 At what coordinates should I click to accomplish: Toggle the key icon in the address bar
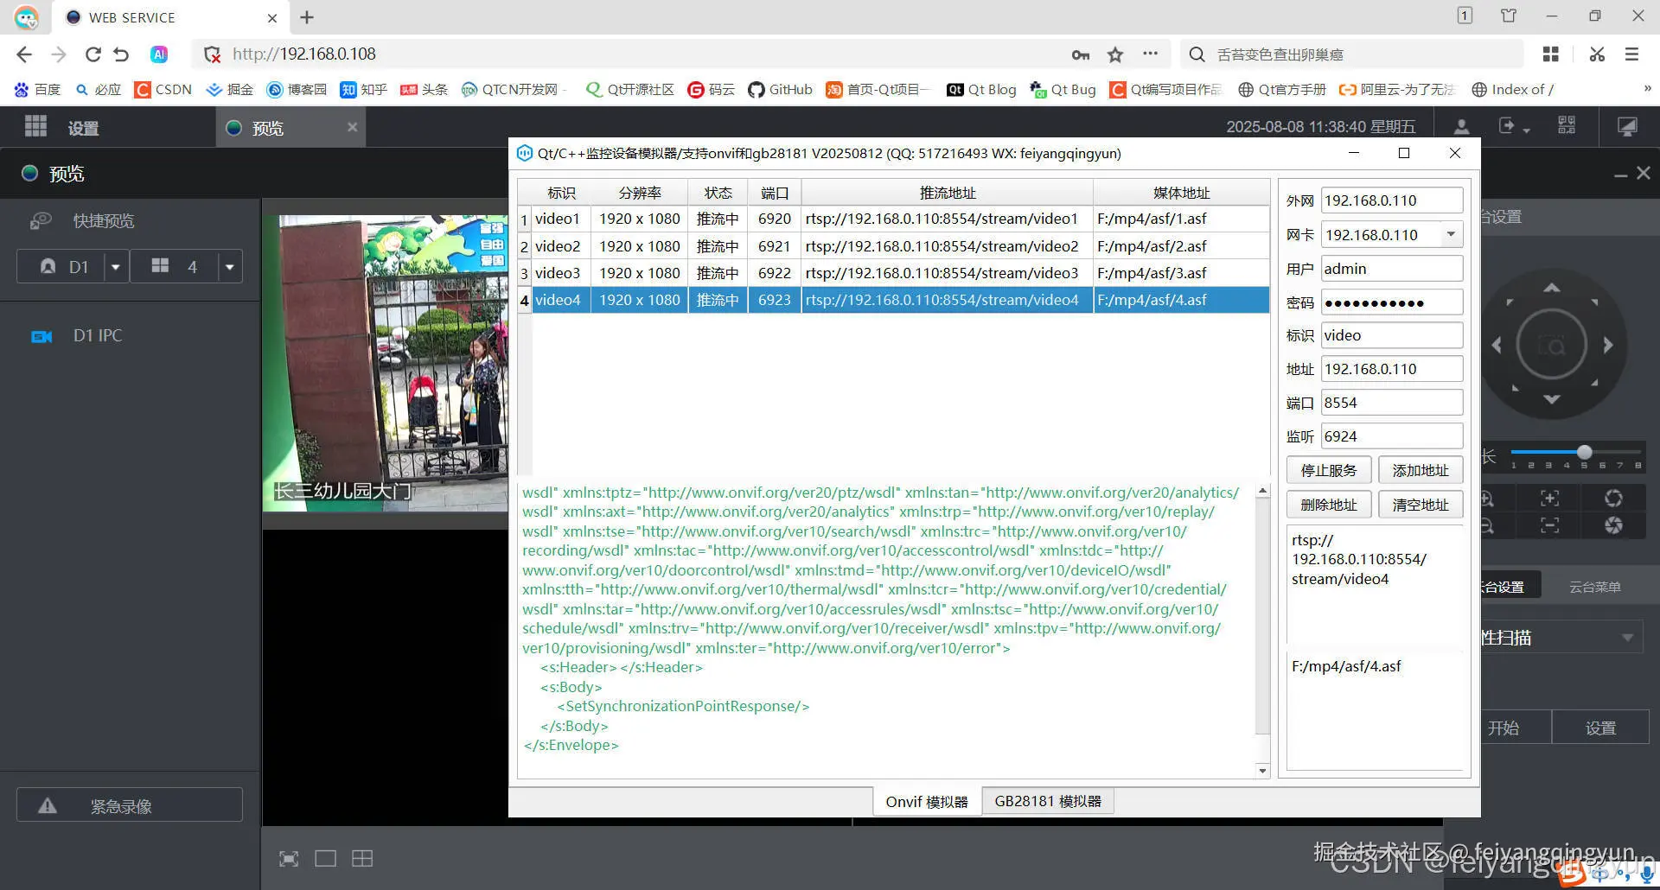pyautogui.click(x=1080, y=54)
